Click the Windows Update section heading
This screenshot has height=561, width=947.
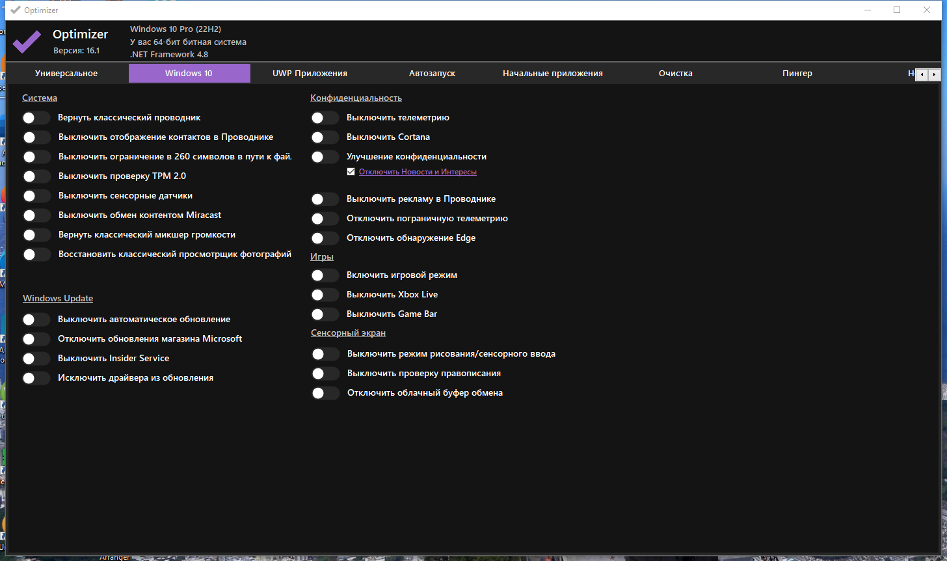coord(58,299)
